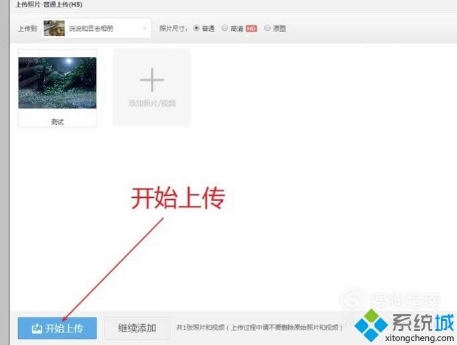
Task: Click the album cover thumbnail in the dropdown
Action: (x=54, y=28)
